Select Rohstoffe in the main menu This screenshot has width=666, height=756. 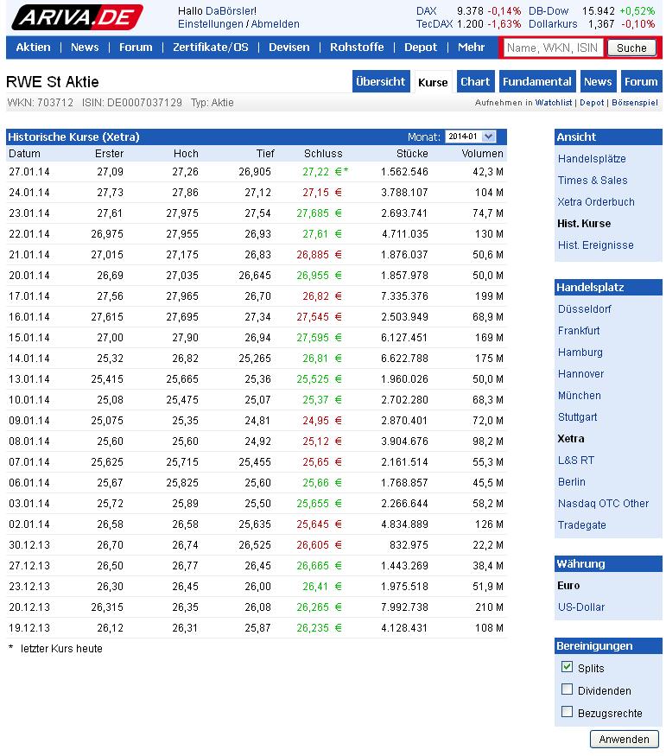[357, 48]
